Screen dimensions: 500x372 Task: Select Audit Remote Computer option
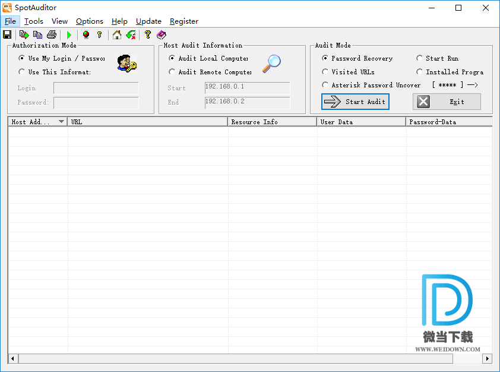[x=210, y=72]
